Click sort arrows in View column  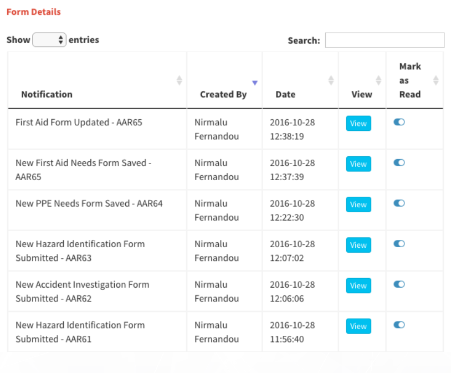point(378,80)
